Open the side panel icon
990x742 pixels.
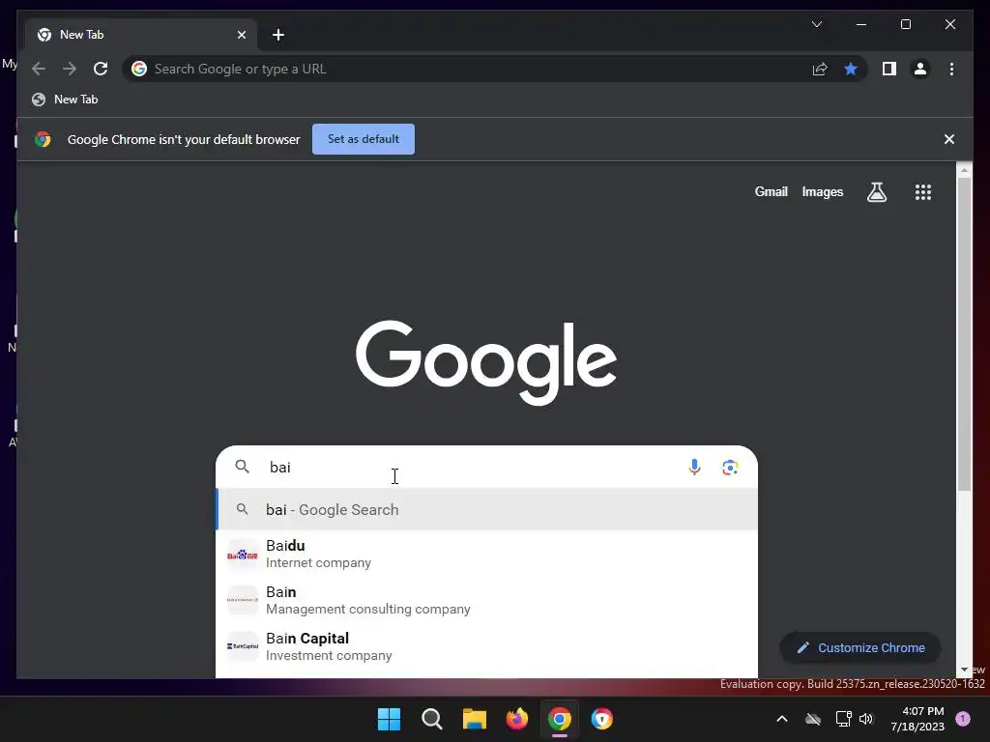[x=889, y=69]
